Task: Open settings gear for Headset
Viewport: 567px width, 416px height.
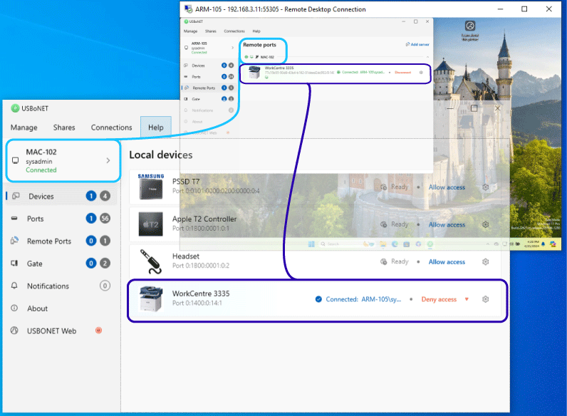Action: [485, 261]
